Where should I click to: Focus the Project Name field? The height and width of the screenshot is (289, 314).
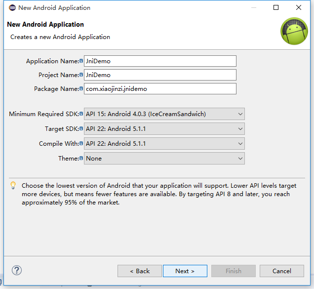(x=160, y=75)
